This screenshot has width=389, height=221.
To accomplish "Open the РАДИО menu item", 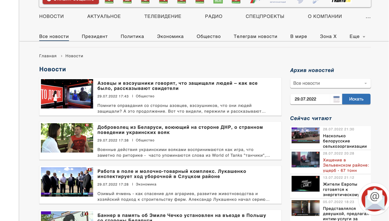I will 214,16.
